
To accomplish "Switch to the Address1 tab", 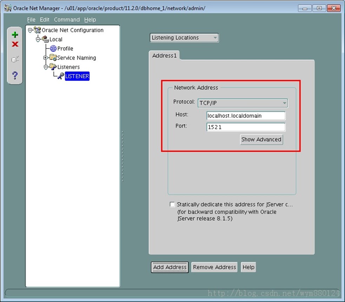I will coord(164,55).
